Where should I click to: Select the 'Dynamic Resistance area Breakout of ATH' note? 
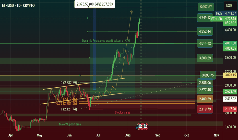106,41
